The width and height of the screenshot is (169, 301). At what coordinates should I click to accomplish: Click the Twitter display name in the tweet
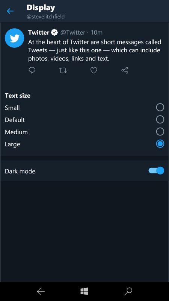tap(39, 32)
